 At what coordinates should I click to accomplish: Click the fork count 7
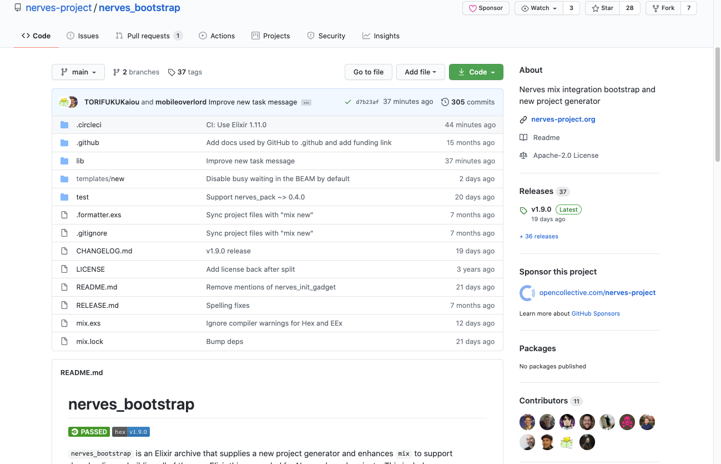(x=689, y=8)
